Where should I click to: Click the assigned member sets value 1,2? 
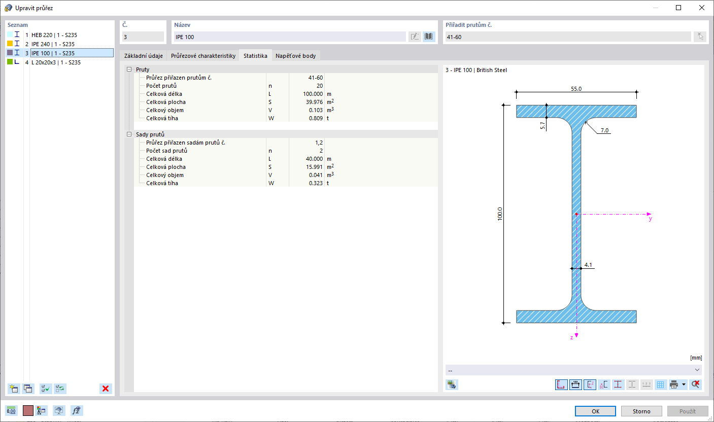point(319,143)
